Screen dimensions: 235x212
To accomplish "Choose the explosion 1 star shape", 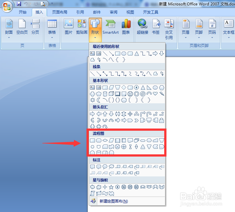I will pos(92,187).
